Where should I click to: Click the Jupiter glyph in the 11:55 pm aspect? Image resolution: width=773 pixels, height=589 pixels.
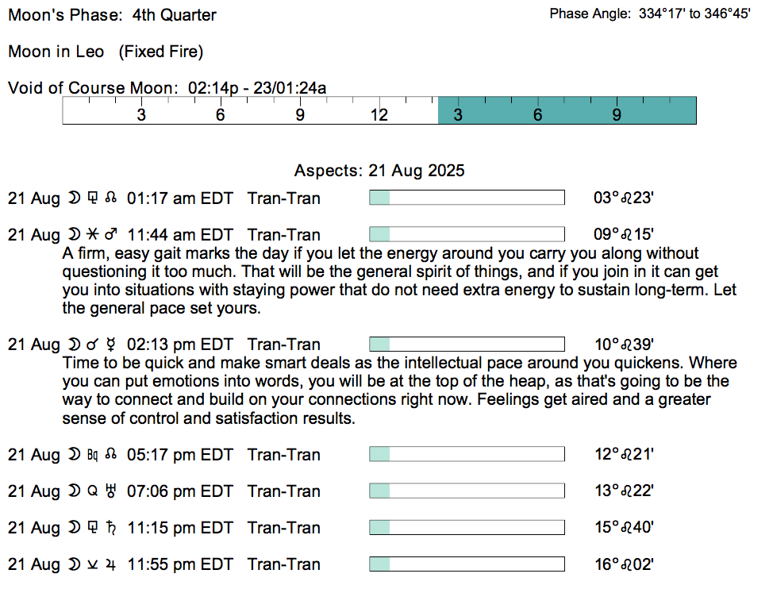tap(112, 564)
